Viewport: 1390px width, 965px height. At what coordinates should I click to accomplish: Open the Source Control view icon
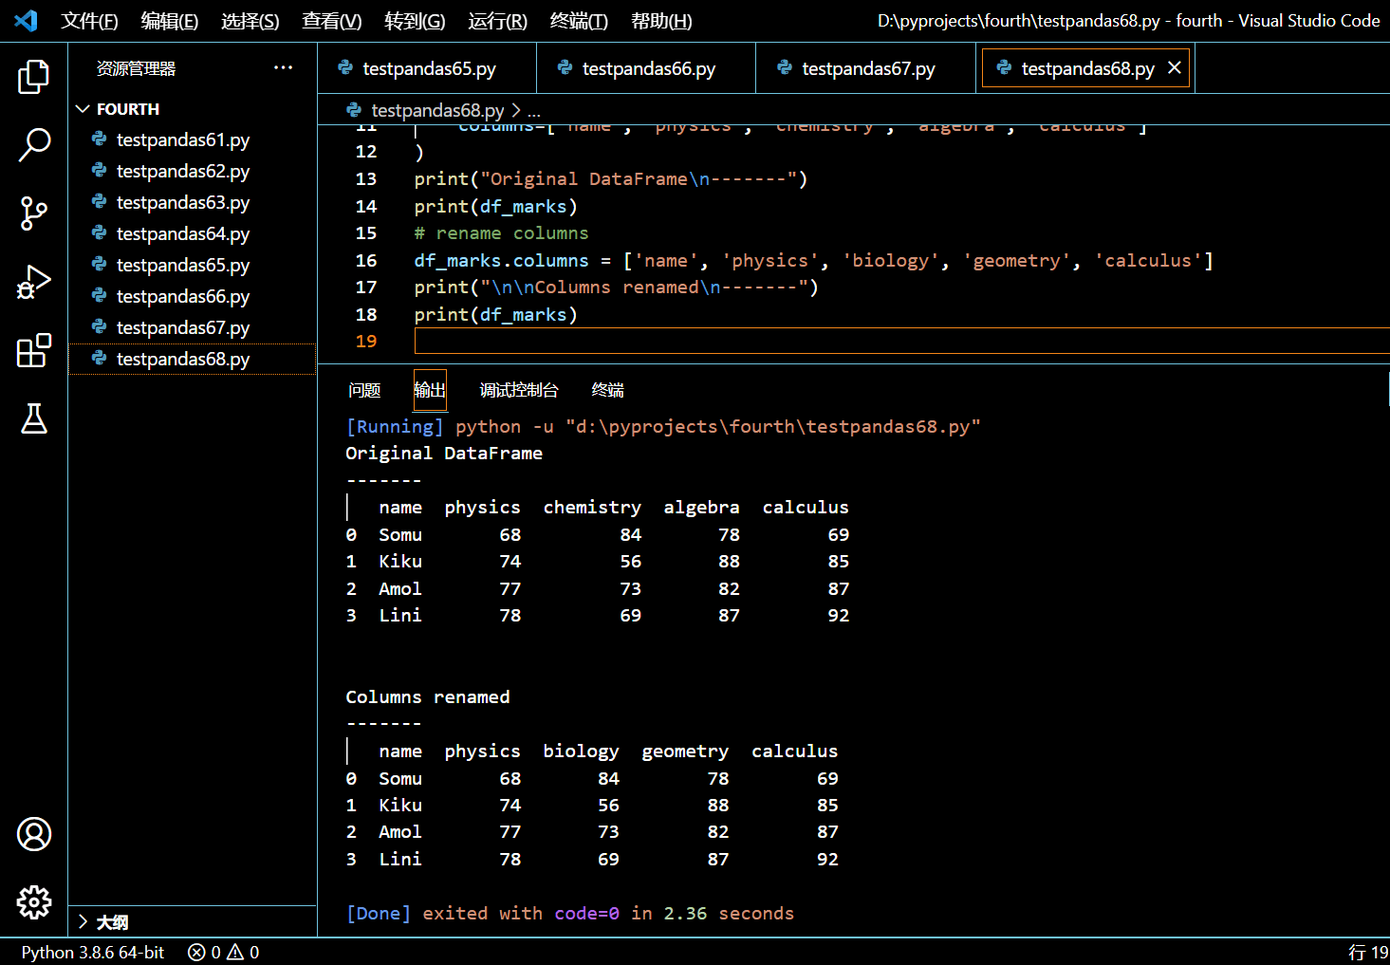coord(34,213)
